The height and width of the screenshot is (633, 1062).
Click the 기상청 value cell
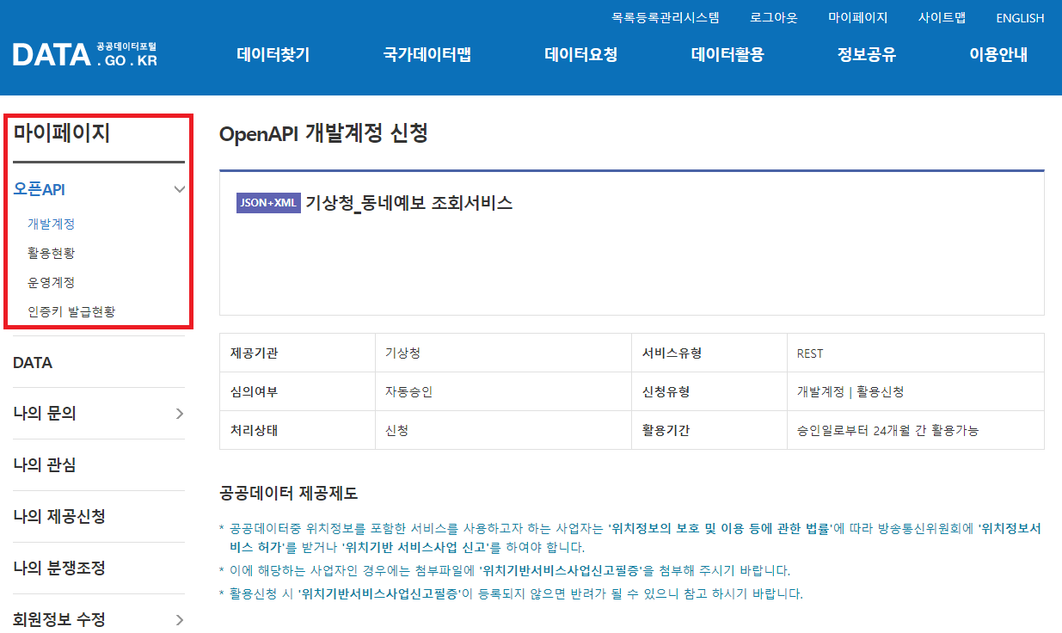[x=503, y=353]
